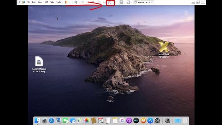Viewport: 222px width, 125px height.
Task: Enter full screen mode in VMware toolbar
Action: (x=109, y=2)
